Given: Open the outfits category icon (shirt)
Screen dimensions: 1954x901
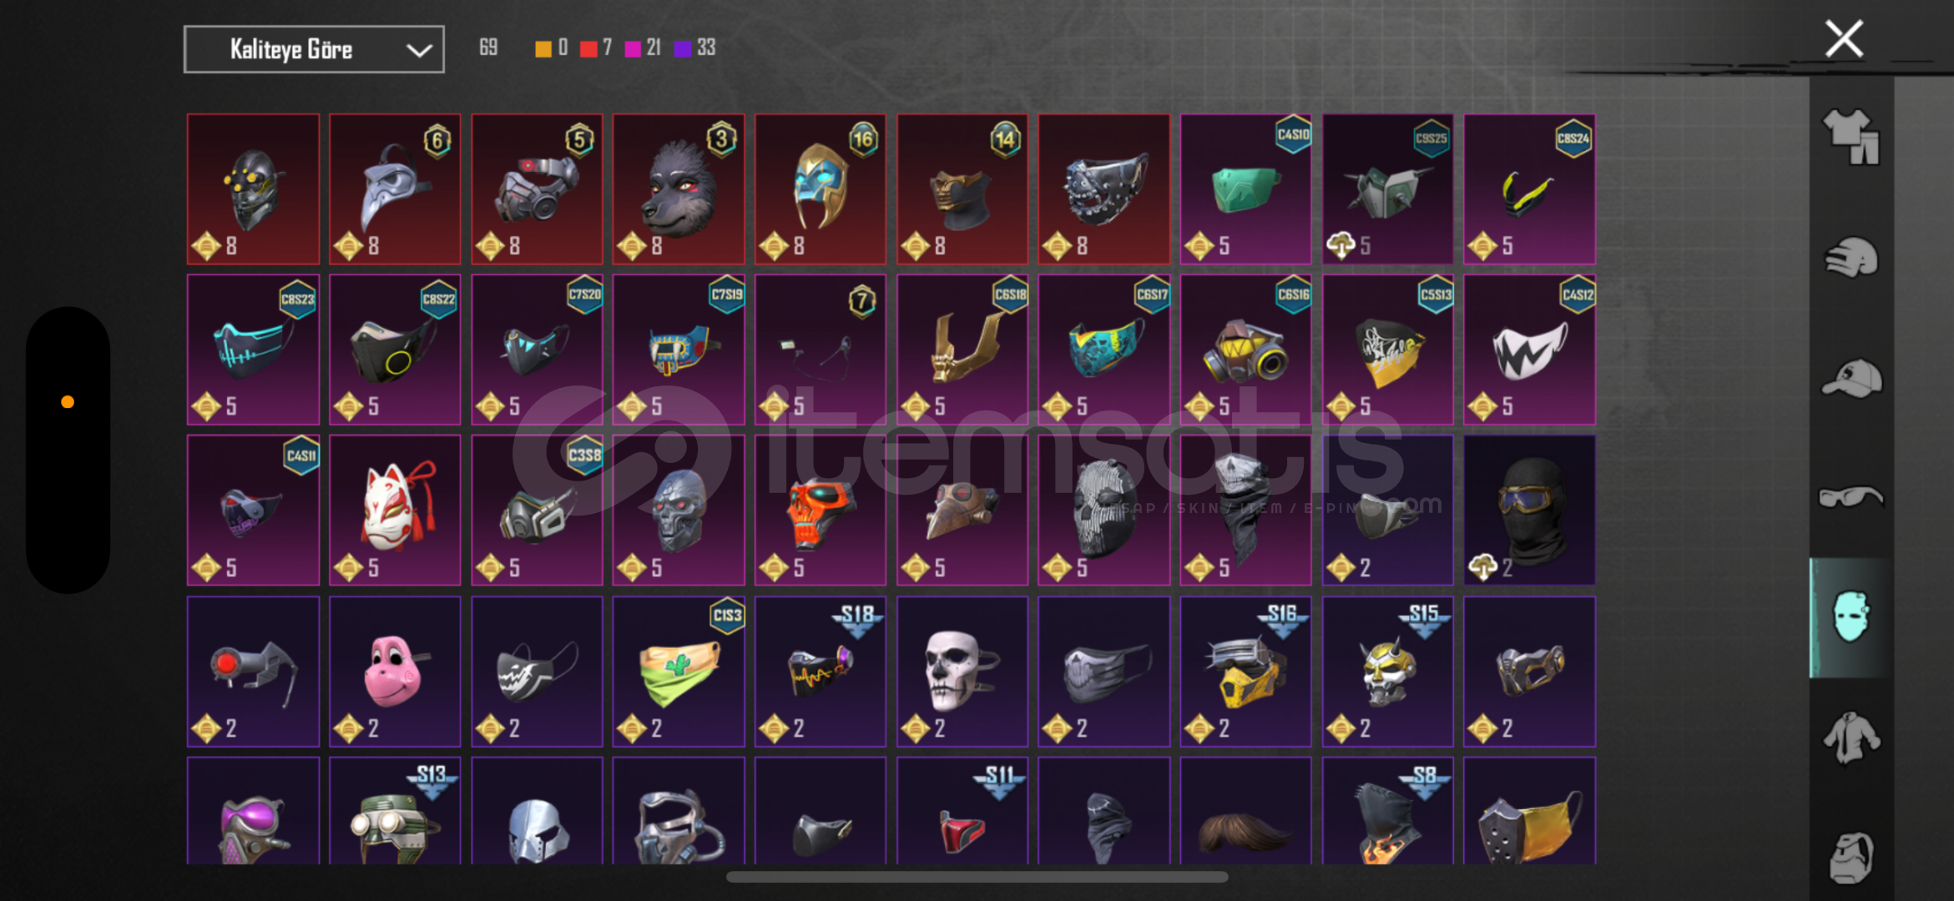Looking at the screenshot, I should [x=1850, y=137].
